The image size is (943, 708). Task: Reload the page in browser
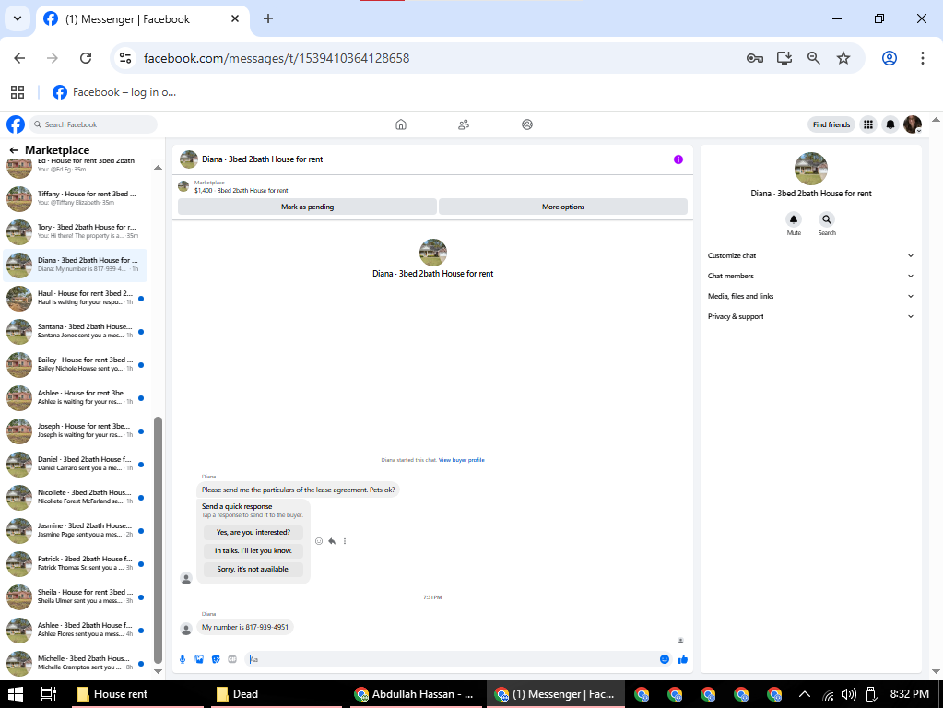[x=86, y=58]
